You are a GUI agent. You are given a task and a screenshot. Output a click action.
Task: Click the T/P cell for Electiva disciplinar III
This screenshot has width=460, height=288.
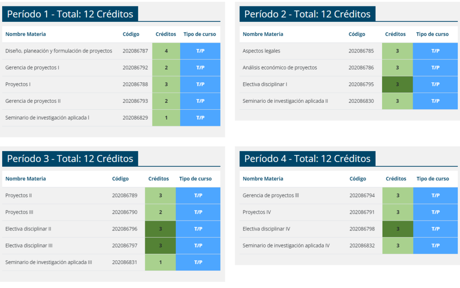(x=198, y=246)
